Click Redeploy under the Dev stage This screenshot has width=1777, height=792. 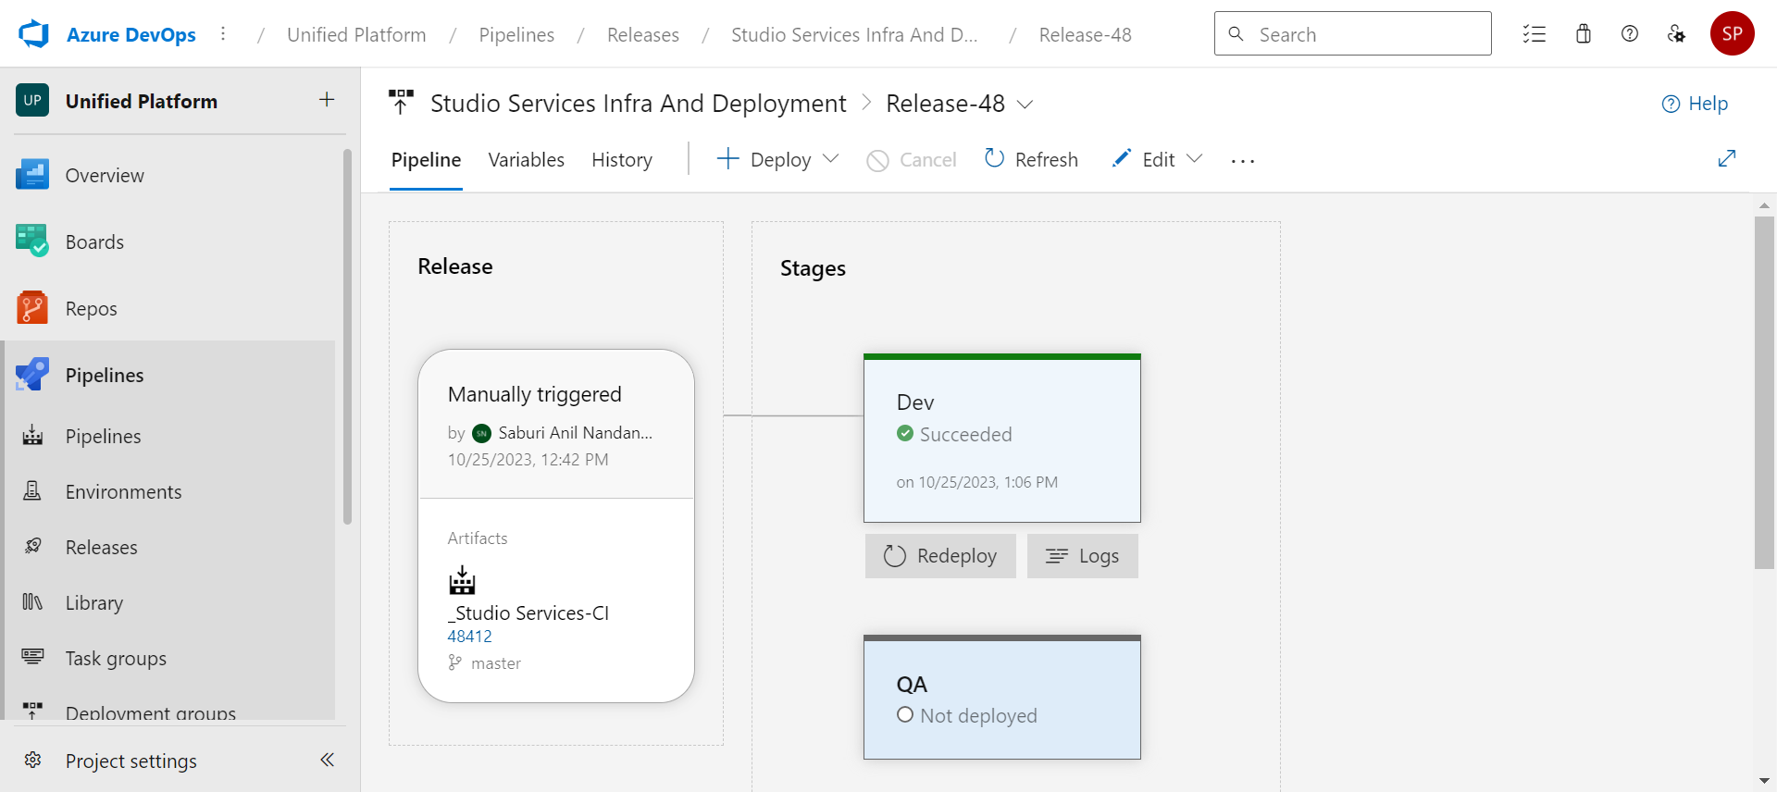click(x=940, y=556)
